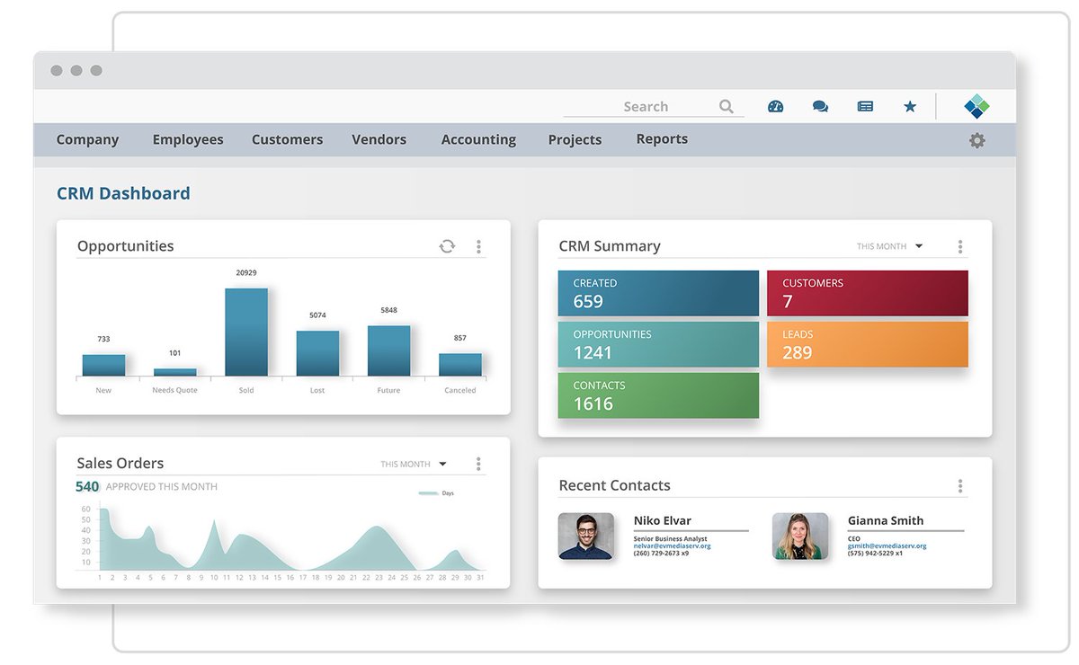Click the diamond company logo
This screenshot has height=665, width=1079.
[x=976, y=106]
